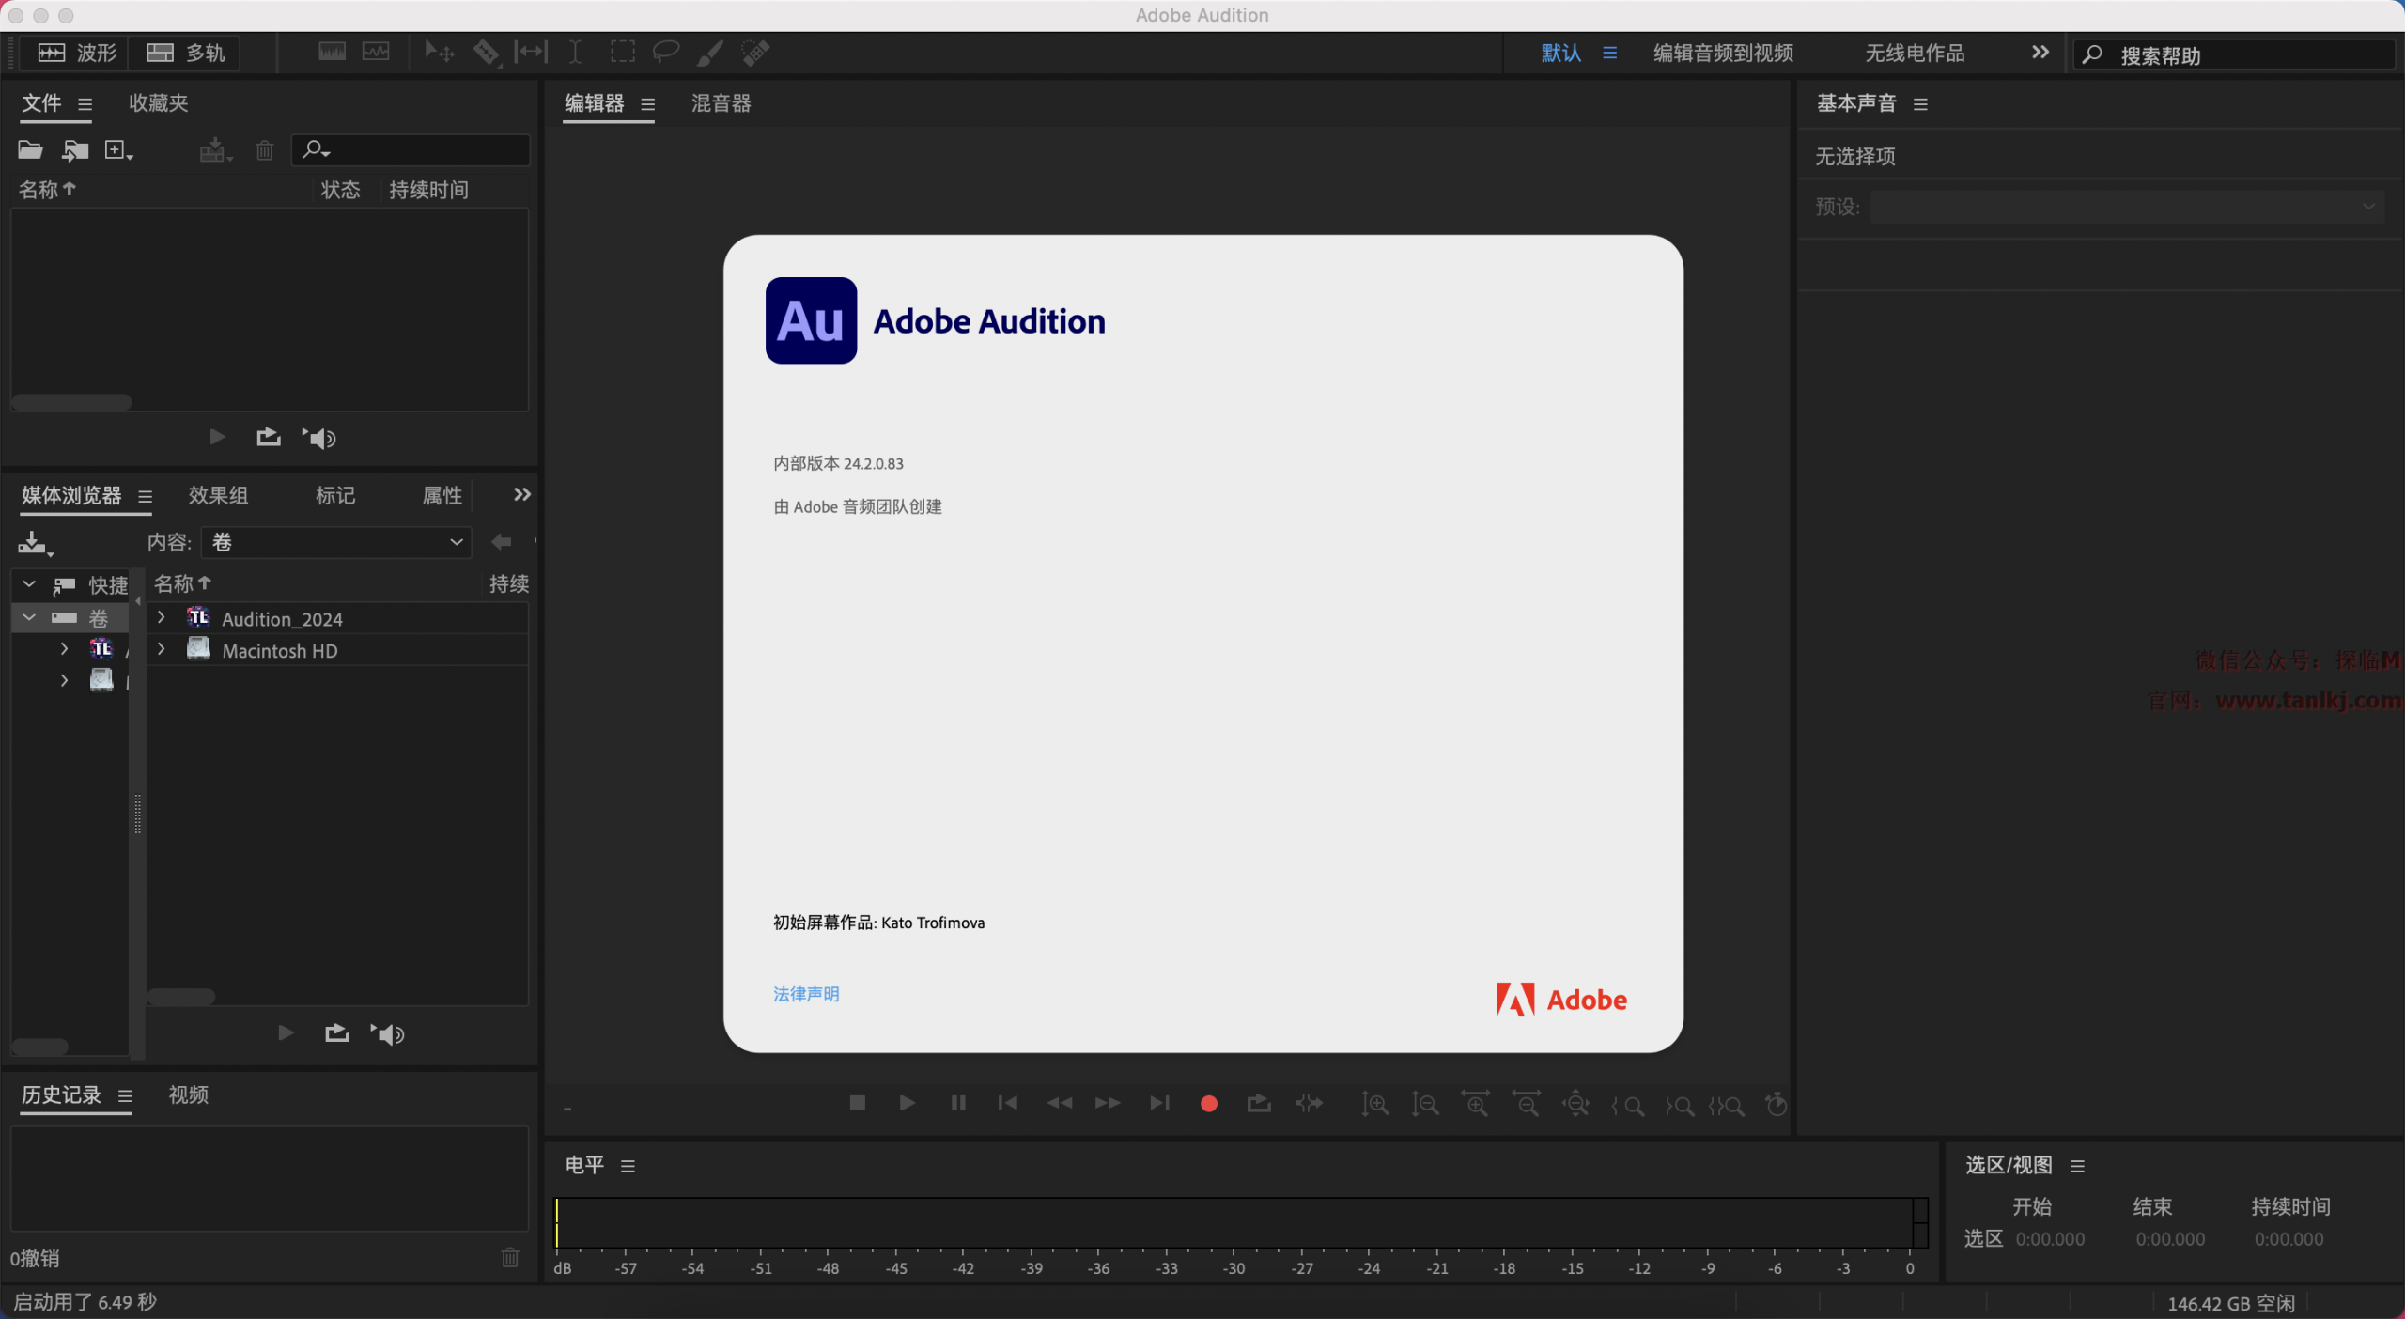Click the zoom in at out point icon

(x=1679, y=1106)
